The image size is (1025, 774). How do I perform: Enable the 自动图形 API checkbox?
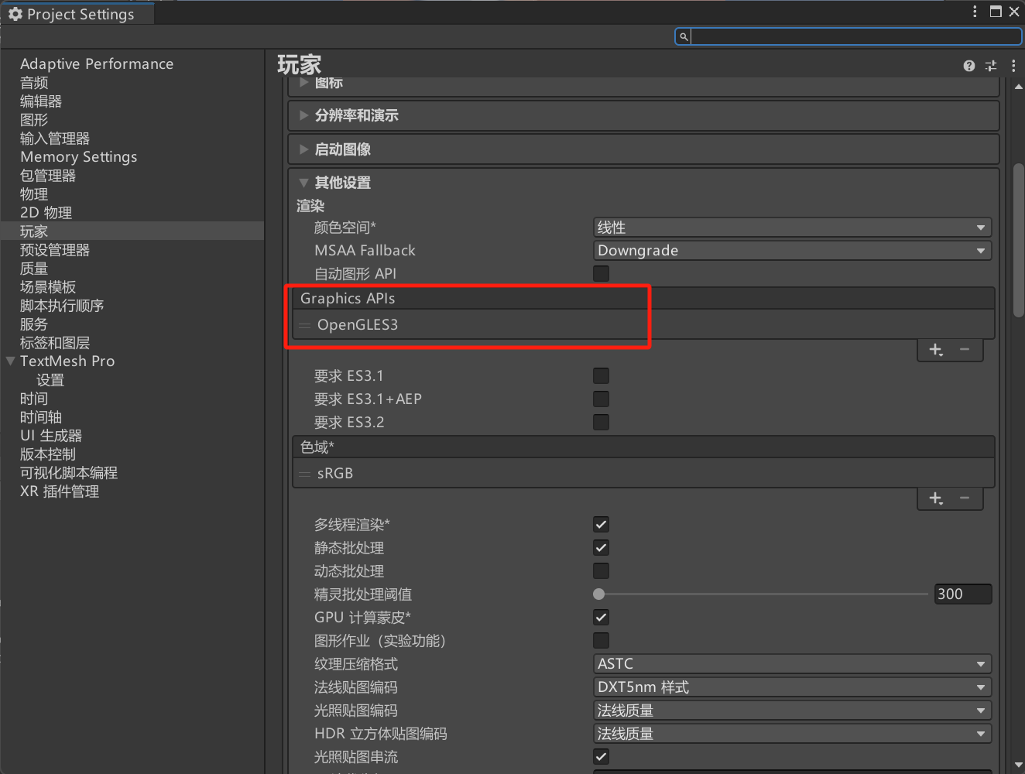[x=601, y=273]
